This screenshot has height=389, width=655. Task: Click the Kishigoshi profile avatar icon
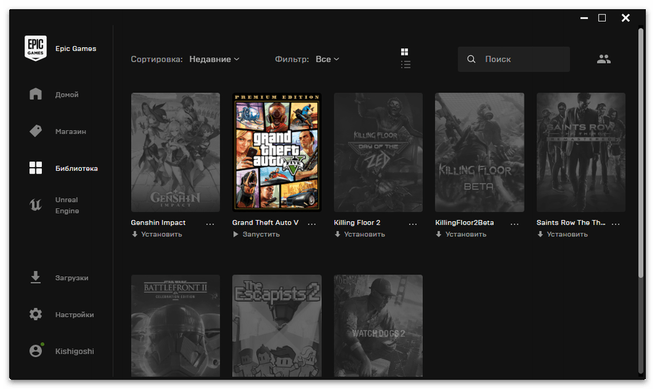[36, 351]
